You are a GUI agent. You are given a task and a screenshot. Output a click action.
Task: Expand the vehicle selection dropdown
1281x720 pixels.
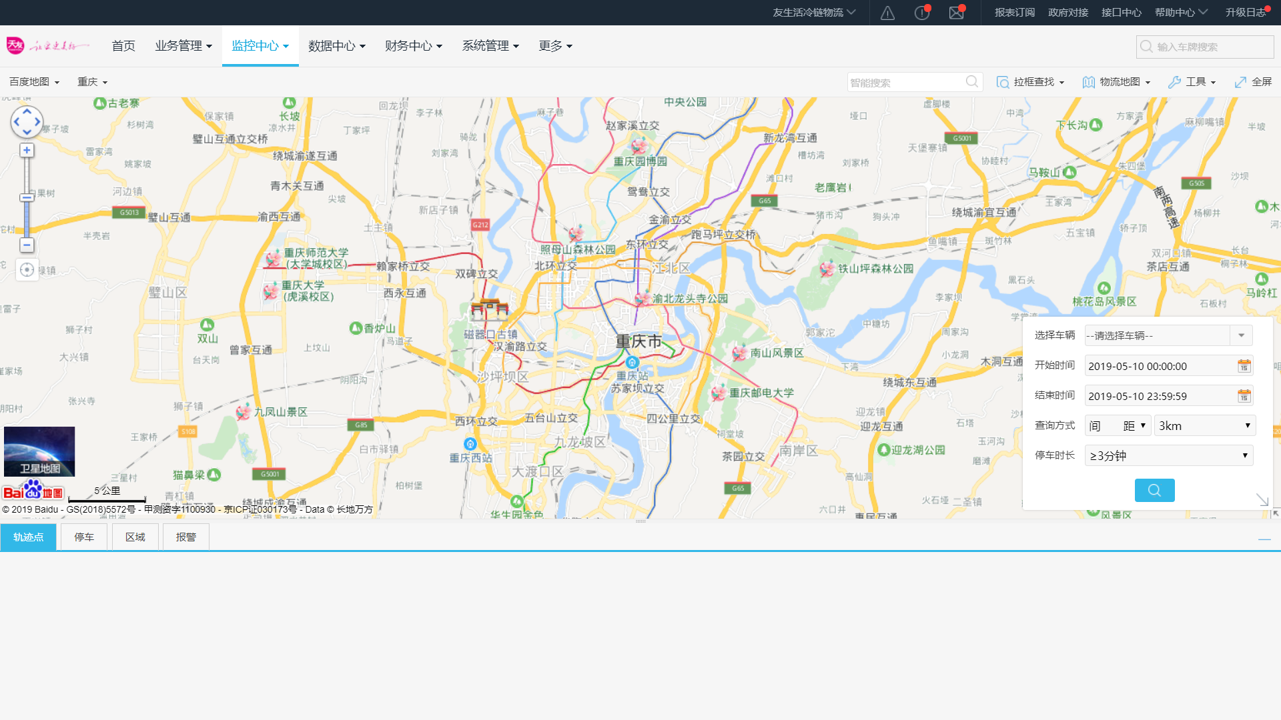(x=1241, y=335)
